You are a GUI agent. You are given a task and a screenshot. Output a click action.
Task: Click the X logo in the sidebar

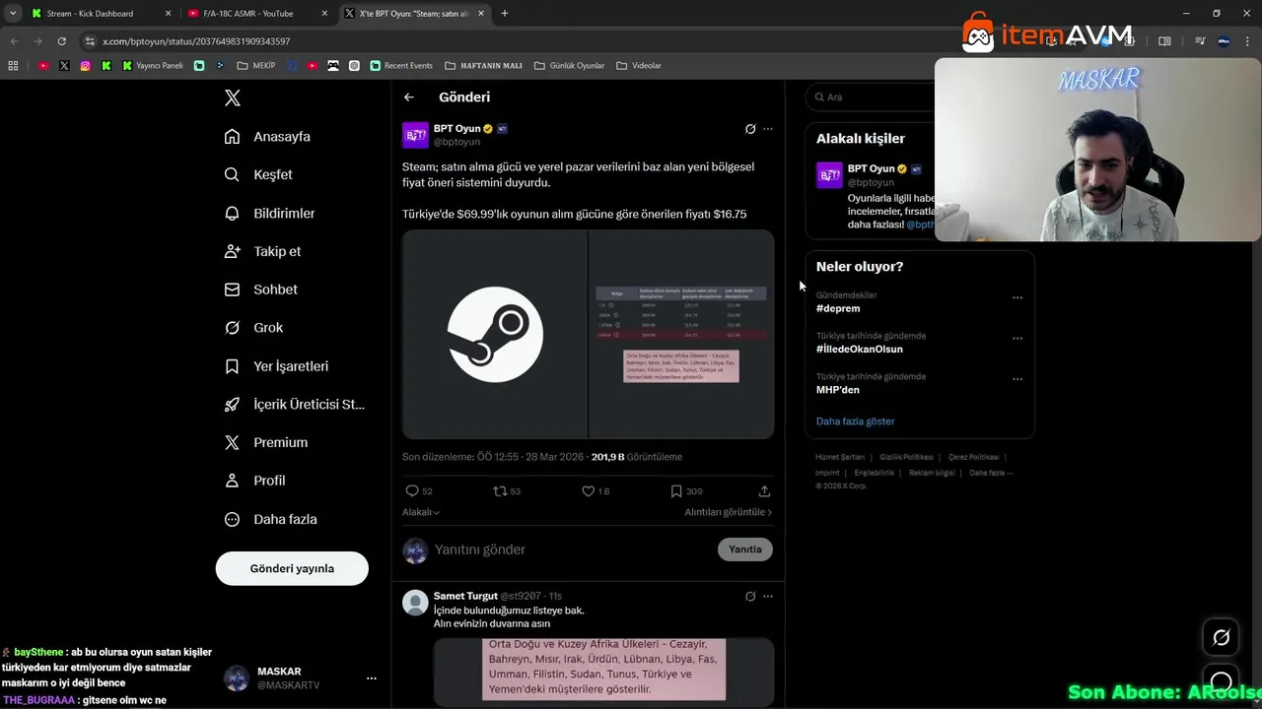point(233,97)
